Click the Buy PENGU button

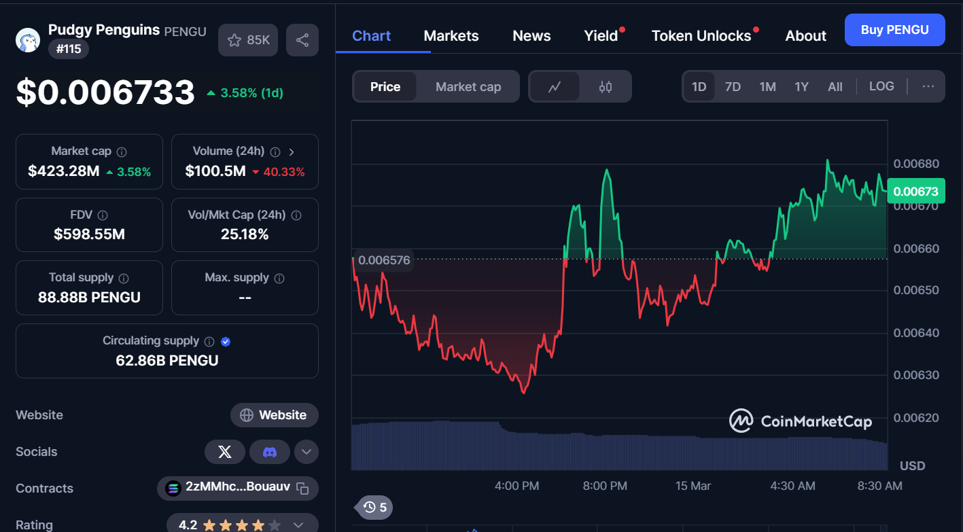895,30
